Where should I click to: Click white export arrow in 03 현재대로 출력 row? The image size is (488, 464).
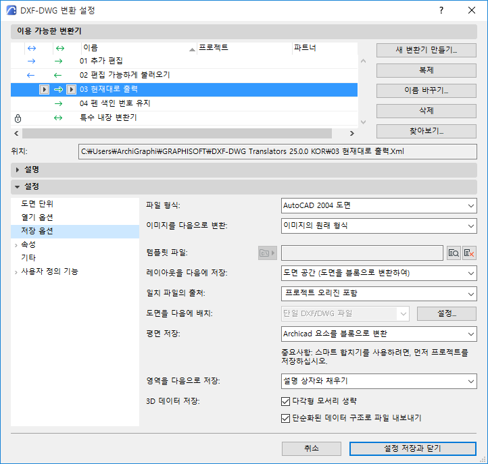tap(58, 90)
